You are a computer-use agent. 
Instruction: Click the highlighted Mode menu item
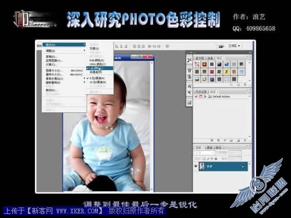coord(64,45)
